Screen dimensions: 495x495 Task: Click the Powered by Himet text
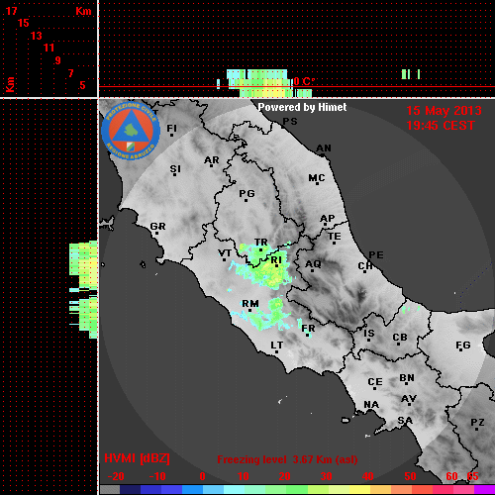(302, 107)
